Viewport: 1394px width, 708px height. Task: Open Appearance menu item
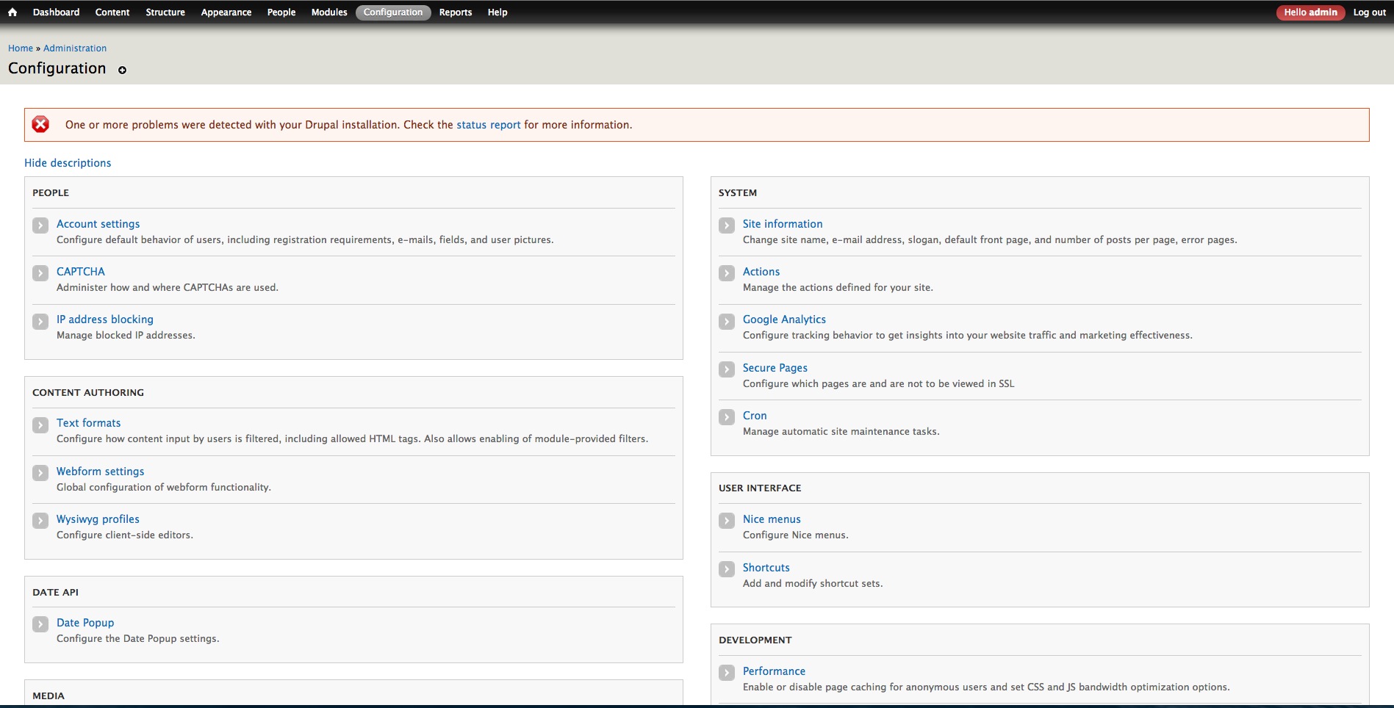click(x=226, y=12)
